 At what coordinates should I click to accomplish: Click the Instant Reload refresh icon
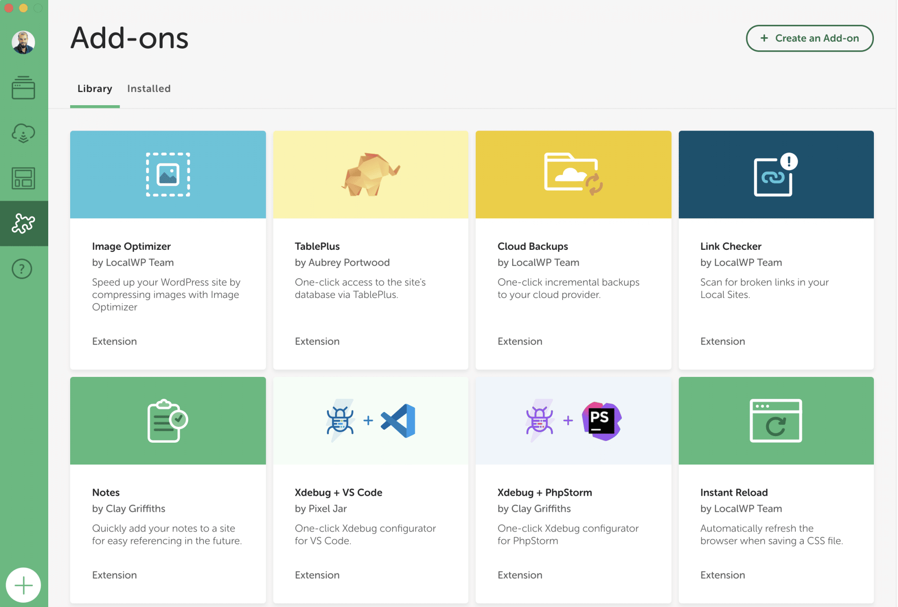coord(776,421)
